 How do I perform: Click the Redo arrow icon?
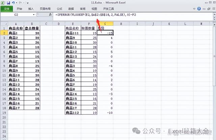20,3
